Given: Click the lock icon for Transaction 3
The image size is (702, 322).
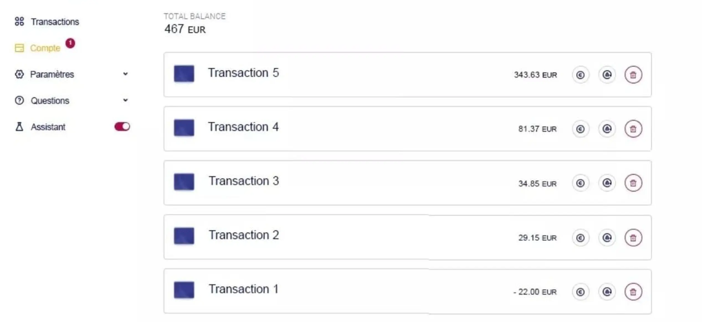Looking at the screenshot, I should [x=607, y=183].
